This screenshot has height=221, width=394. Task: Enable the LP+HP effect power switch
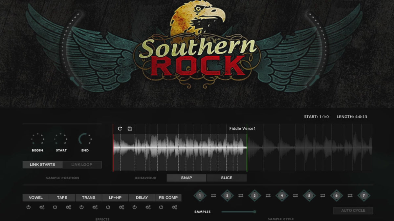pos(108,207)
